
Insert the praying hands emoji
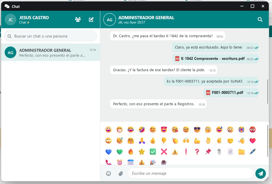tap(142, 141)
